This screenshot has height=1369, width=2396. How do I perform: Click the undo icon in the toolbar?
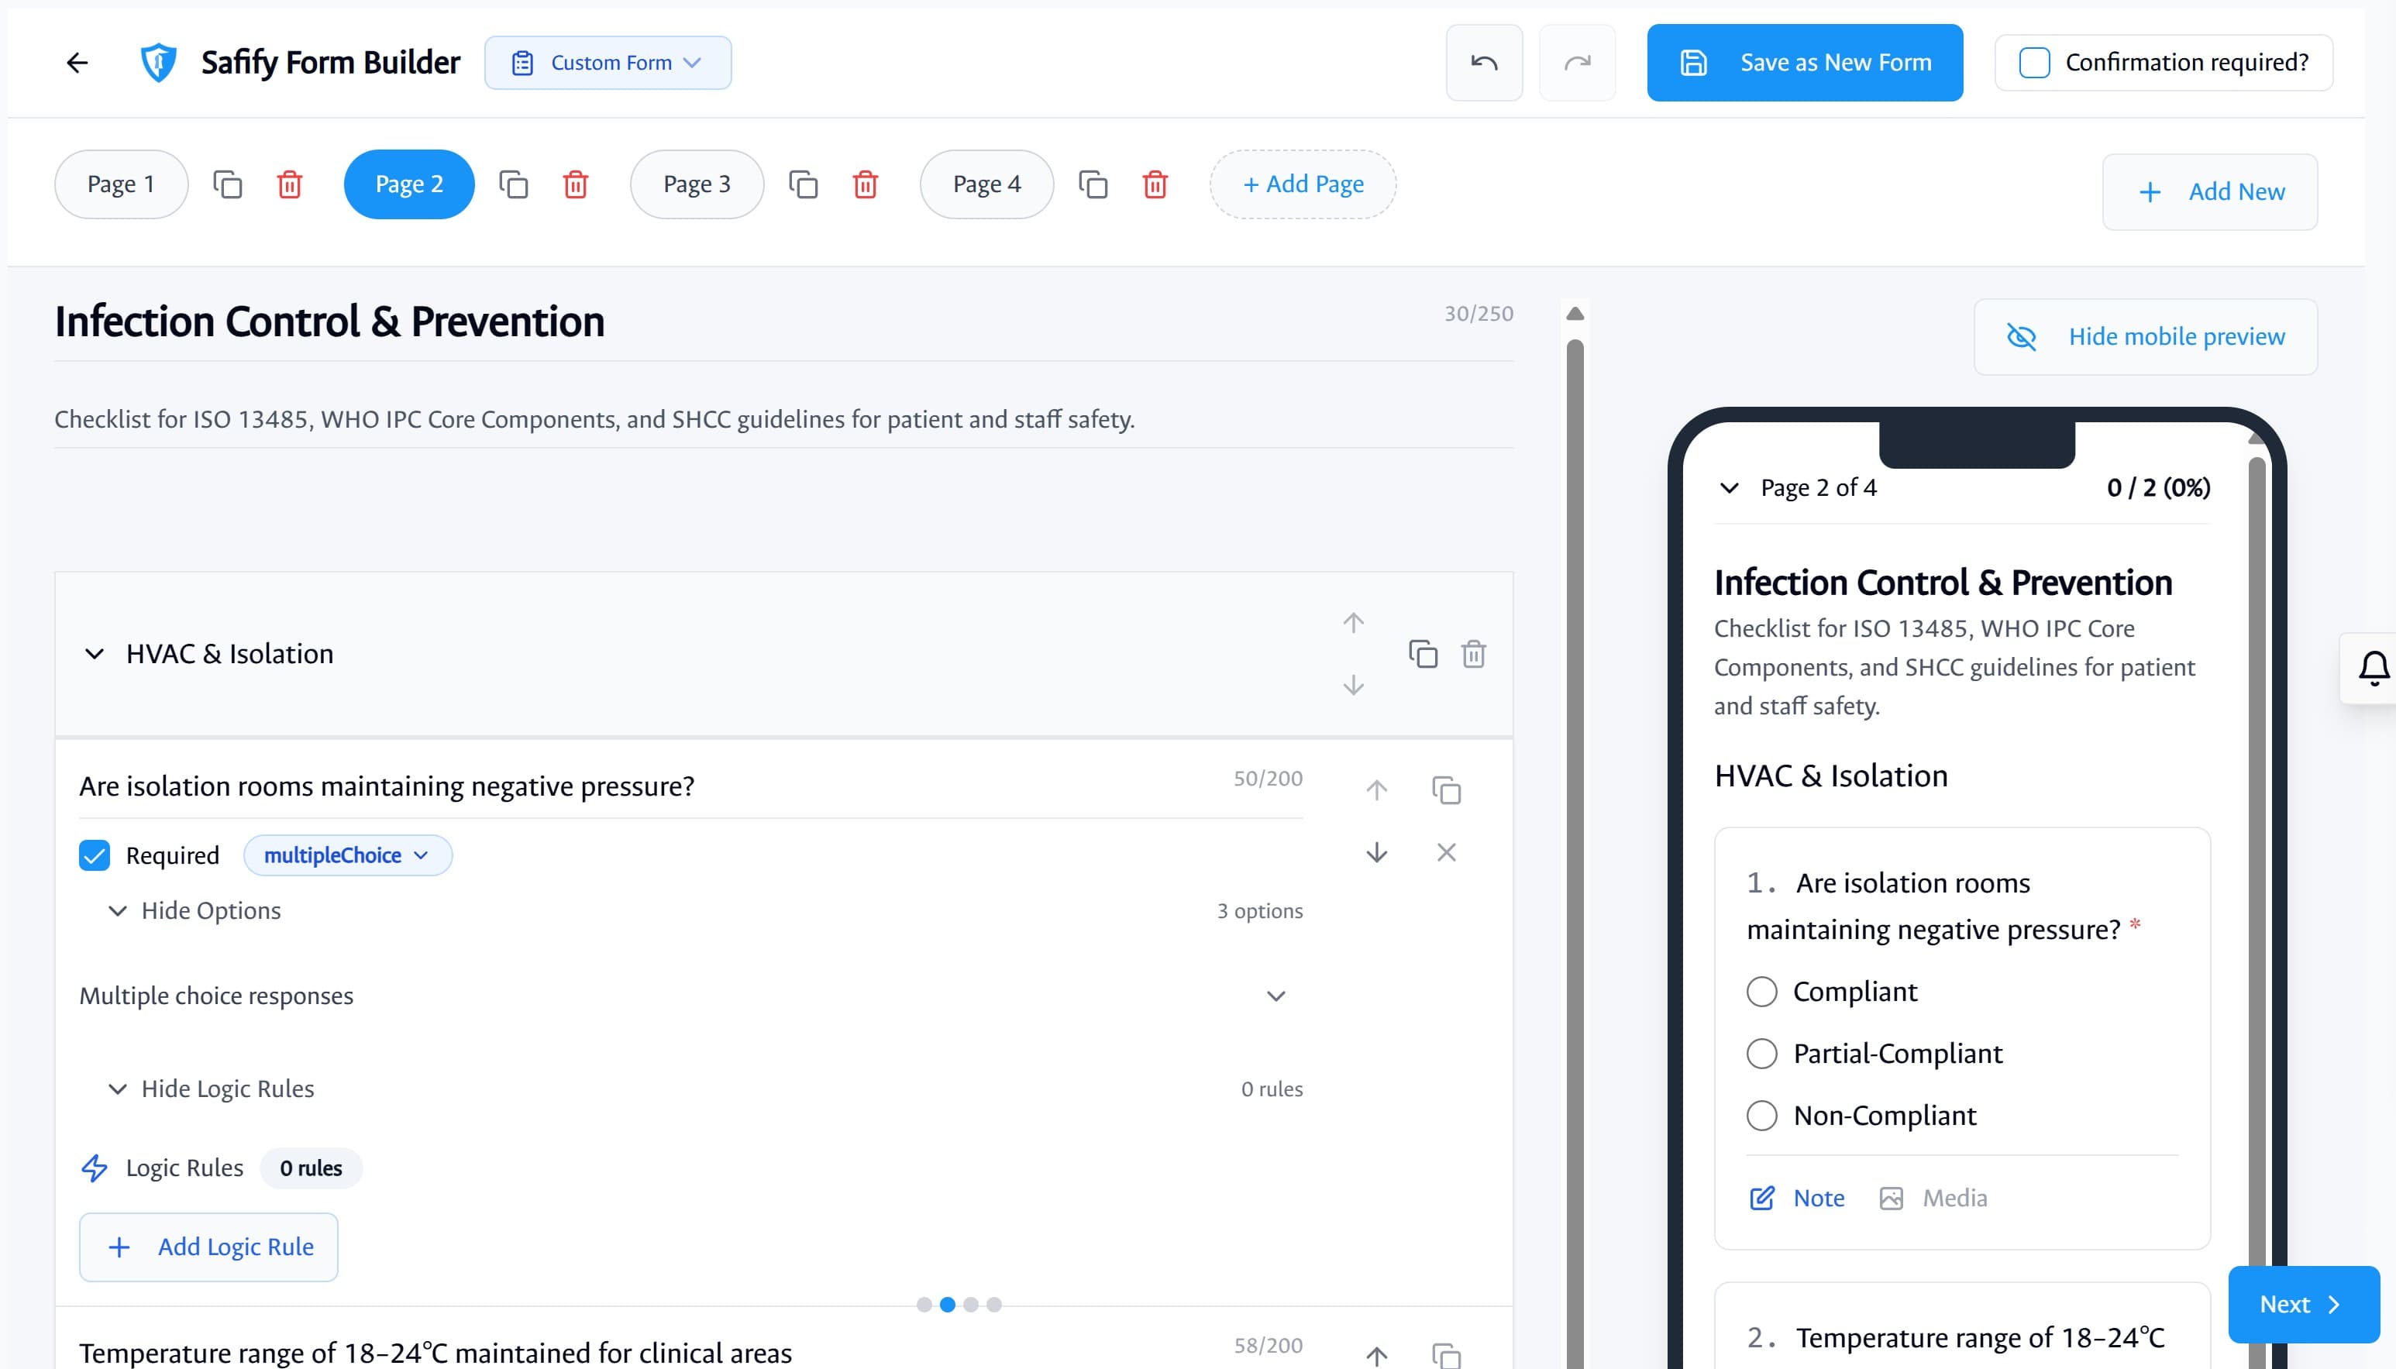pos(1484,62)
